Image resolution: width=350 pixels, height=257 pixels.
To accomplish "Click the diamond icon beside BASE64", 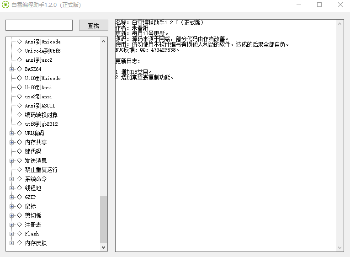I will (x=19, y=69).
